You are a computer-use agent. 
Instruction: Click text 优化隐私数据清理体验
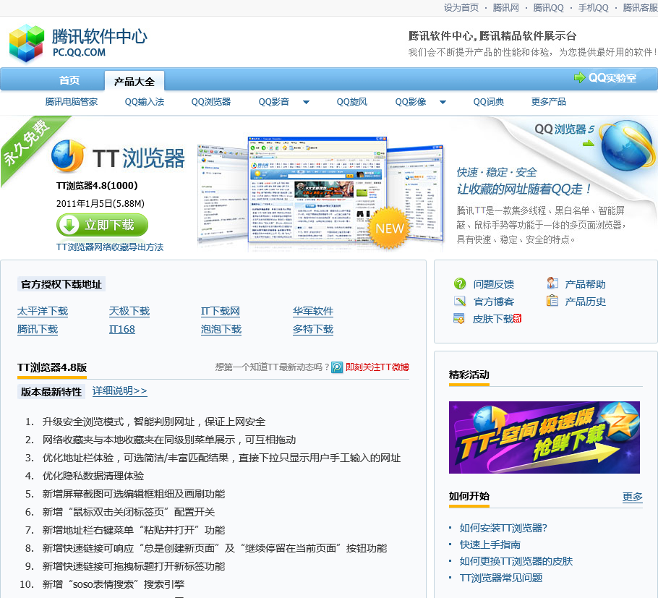(x=93, y=476)
